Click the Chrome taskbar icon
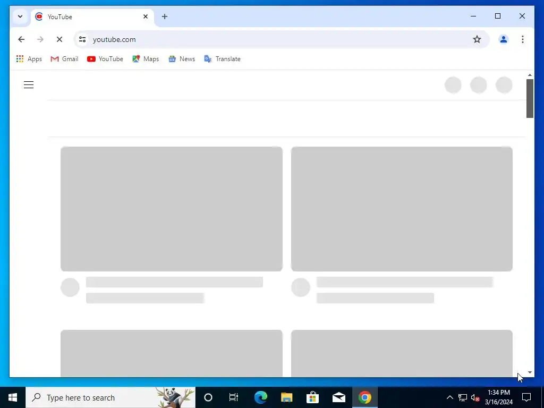544x408 pixels. click(x=364, y=397)
